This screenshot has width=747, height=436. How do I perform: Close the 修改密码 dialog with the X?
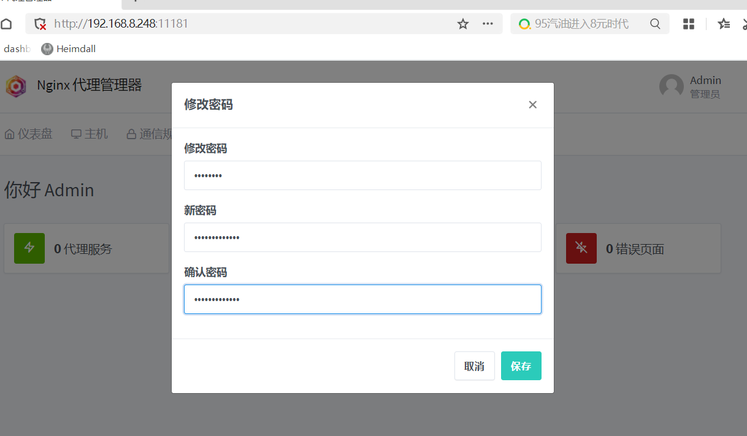pos(532,105)
